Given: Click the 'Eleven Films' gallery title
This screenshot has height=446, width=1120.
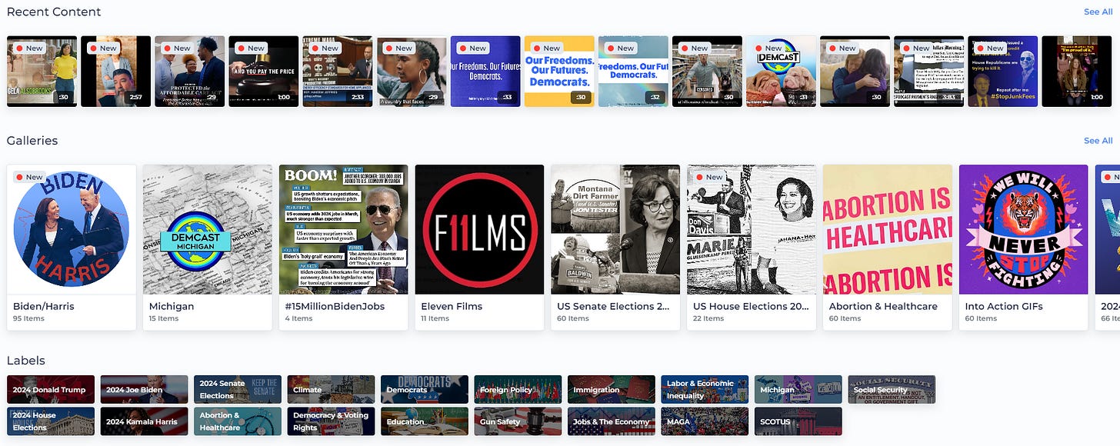Looking at the screenshot, I should (x=452, y=306).
